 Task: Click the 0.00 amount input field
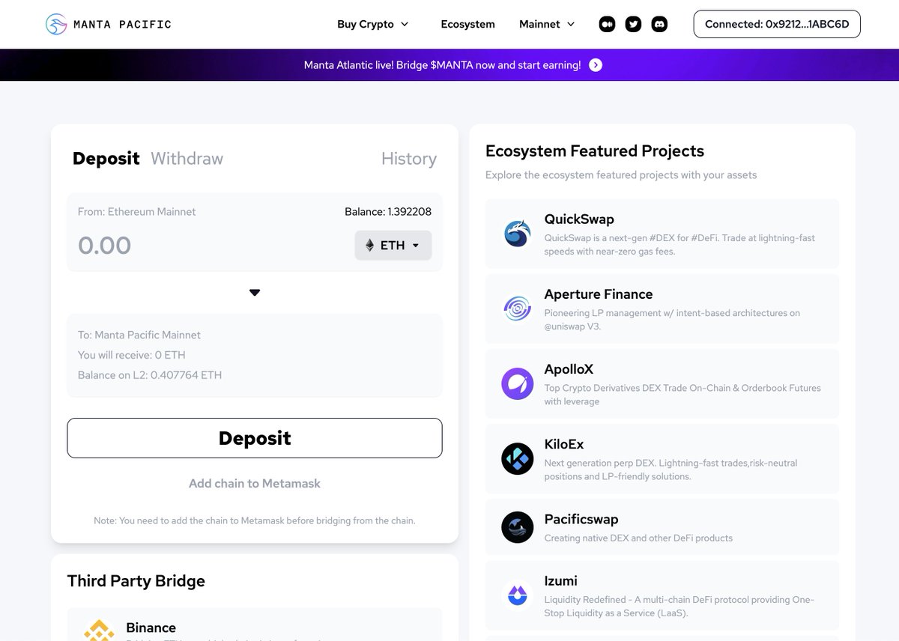[210, 246]
